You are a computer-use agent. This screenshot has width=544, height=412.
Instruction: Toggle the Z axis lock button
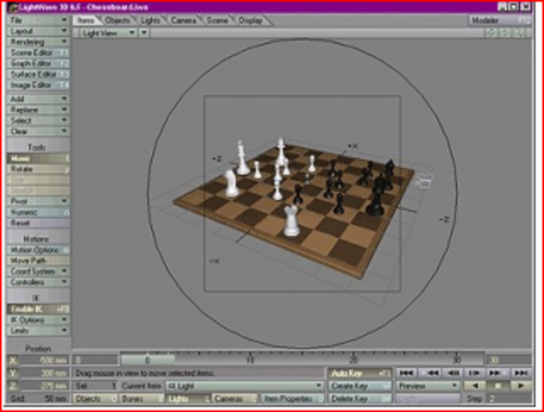click(13, 385)
